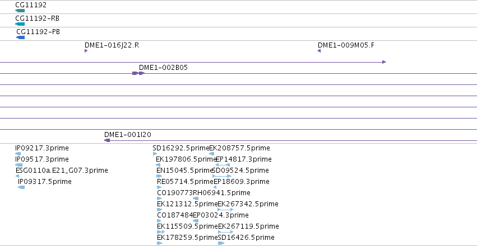Select the EP14817.3prime spliced EST glyph
The image size is (477, 246).
[x=223, y=165]
